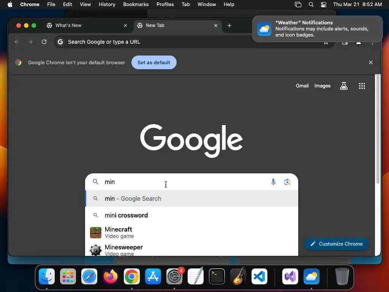
Task: Switch to the What's New tab
Action: click(x=87, y=25)
